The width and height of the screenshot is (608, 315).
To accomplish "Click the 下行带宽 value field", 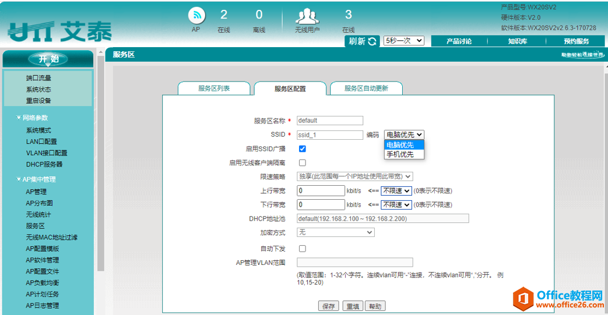I will [321, 204].
